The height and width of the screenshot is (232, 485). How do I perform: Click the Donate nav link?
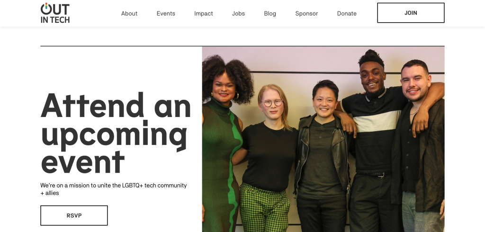347,14
